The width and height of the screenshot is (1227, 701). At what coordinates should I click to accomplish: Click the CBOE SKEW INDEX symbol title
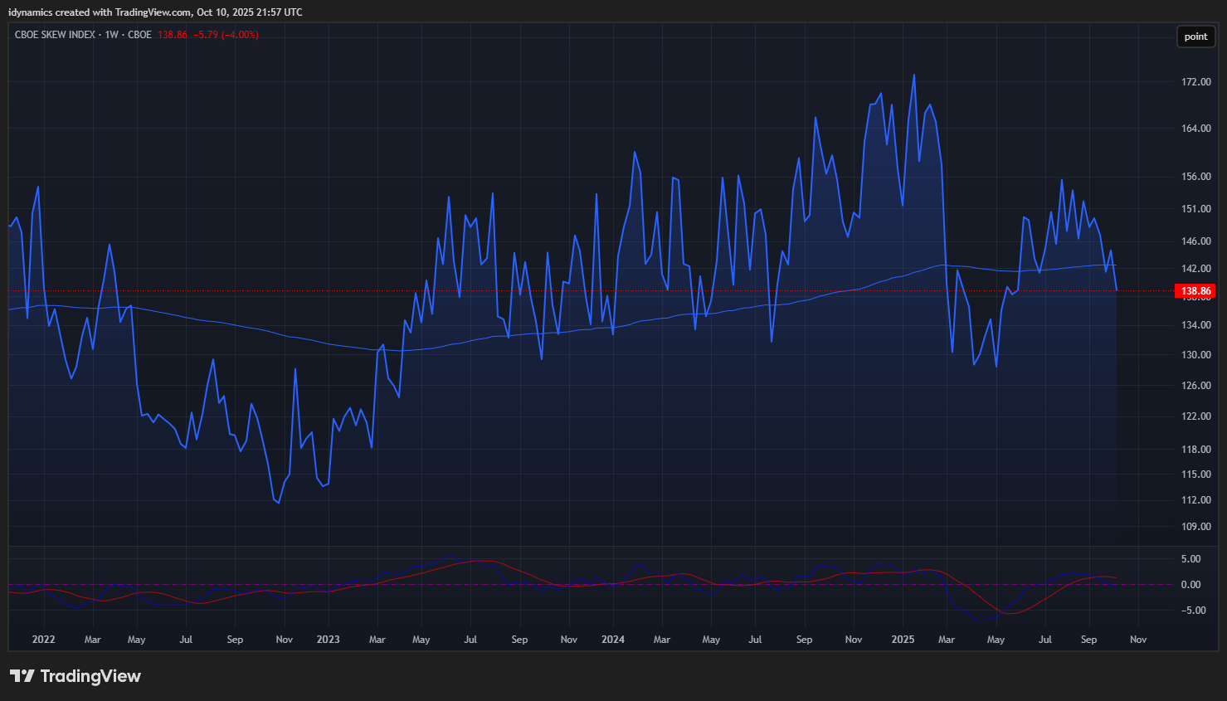pos(55,35)
